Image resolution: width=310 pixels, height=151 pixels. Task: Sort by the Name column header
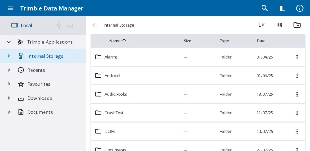click(x=118, y=41)
